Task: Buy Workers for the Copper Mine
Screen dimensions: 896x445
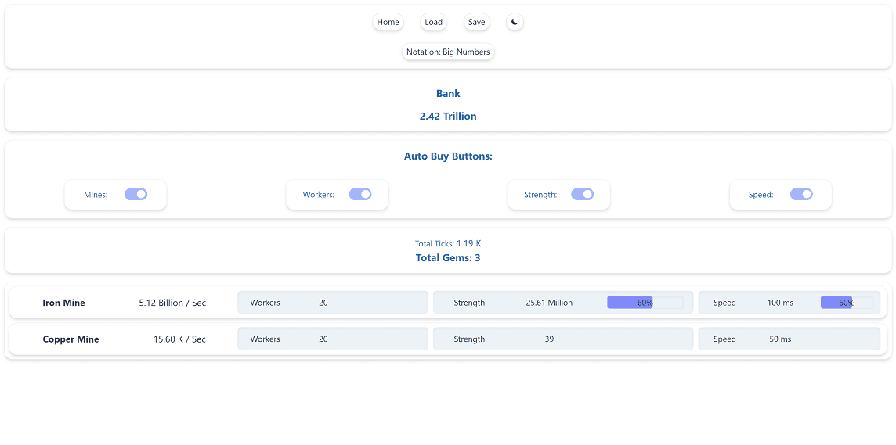Action: (x=332, y=339)
